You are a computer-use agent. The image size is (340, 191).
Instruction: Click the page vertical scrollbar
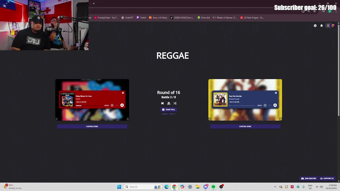[338, 70]
